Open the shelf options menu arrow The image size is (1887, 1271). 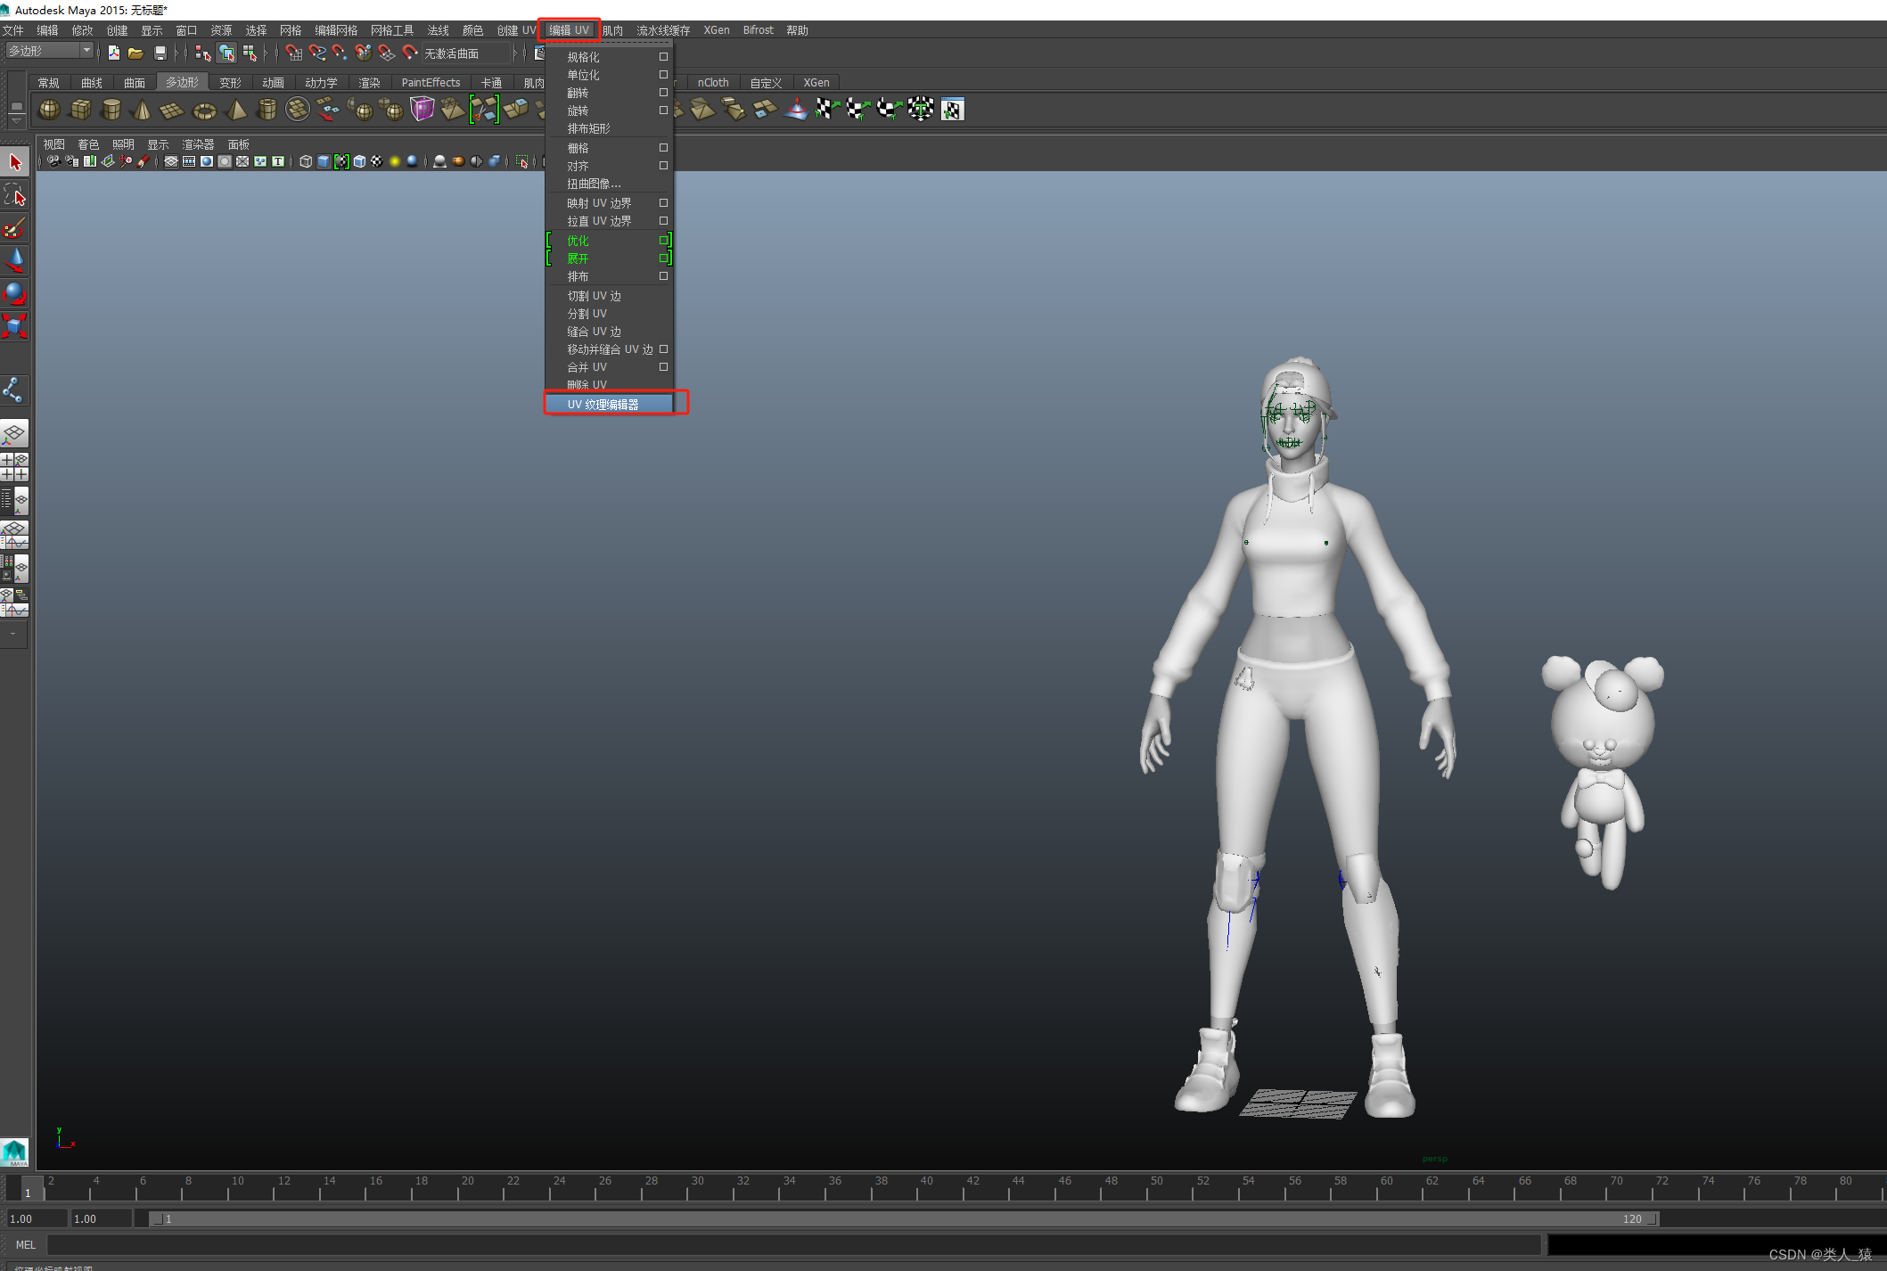coord(16,121)
